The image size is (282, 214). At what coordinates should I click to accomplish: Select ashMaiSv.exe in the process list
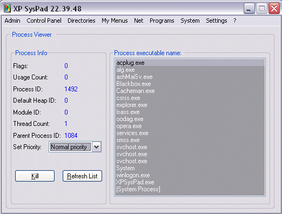190,77
